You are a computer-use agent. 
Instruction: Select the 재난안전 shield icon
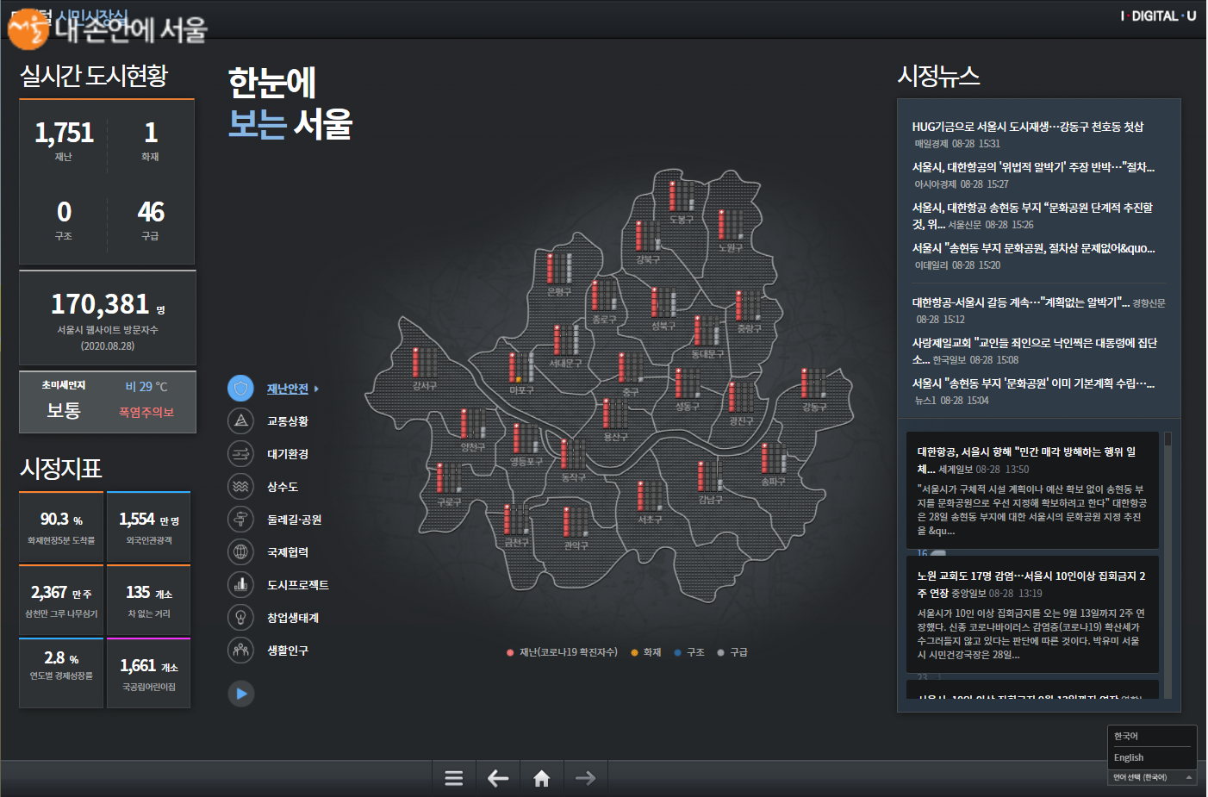(241, 388)
